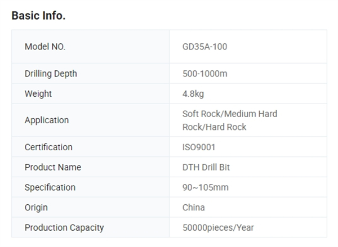Click the GD35A-100 model value
Screen dimensions: 338x247
tap(205, 47)
